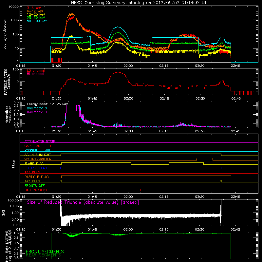Image resolution: width=262 pixels, height=262 pixels.
Task: Click the SAA_FLAG label
Action: point(32,172)
